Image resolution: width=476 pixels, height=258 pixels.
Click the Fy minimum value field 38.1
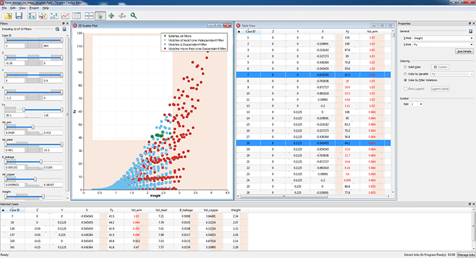click(14, 115)
